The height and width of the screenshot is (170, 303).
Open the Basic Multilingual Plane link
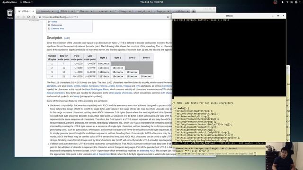click(x=97, y=89)
